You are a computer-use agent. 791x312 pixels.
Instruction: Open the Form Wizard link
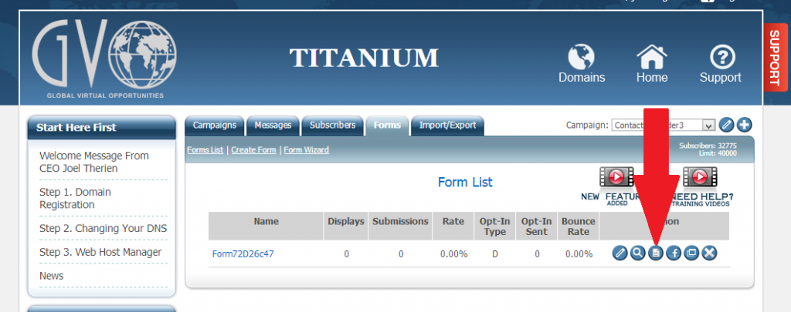[306, 150]
